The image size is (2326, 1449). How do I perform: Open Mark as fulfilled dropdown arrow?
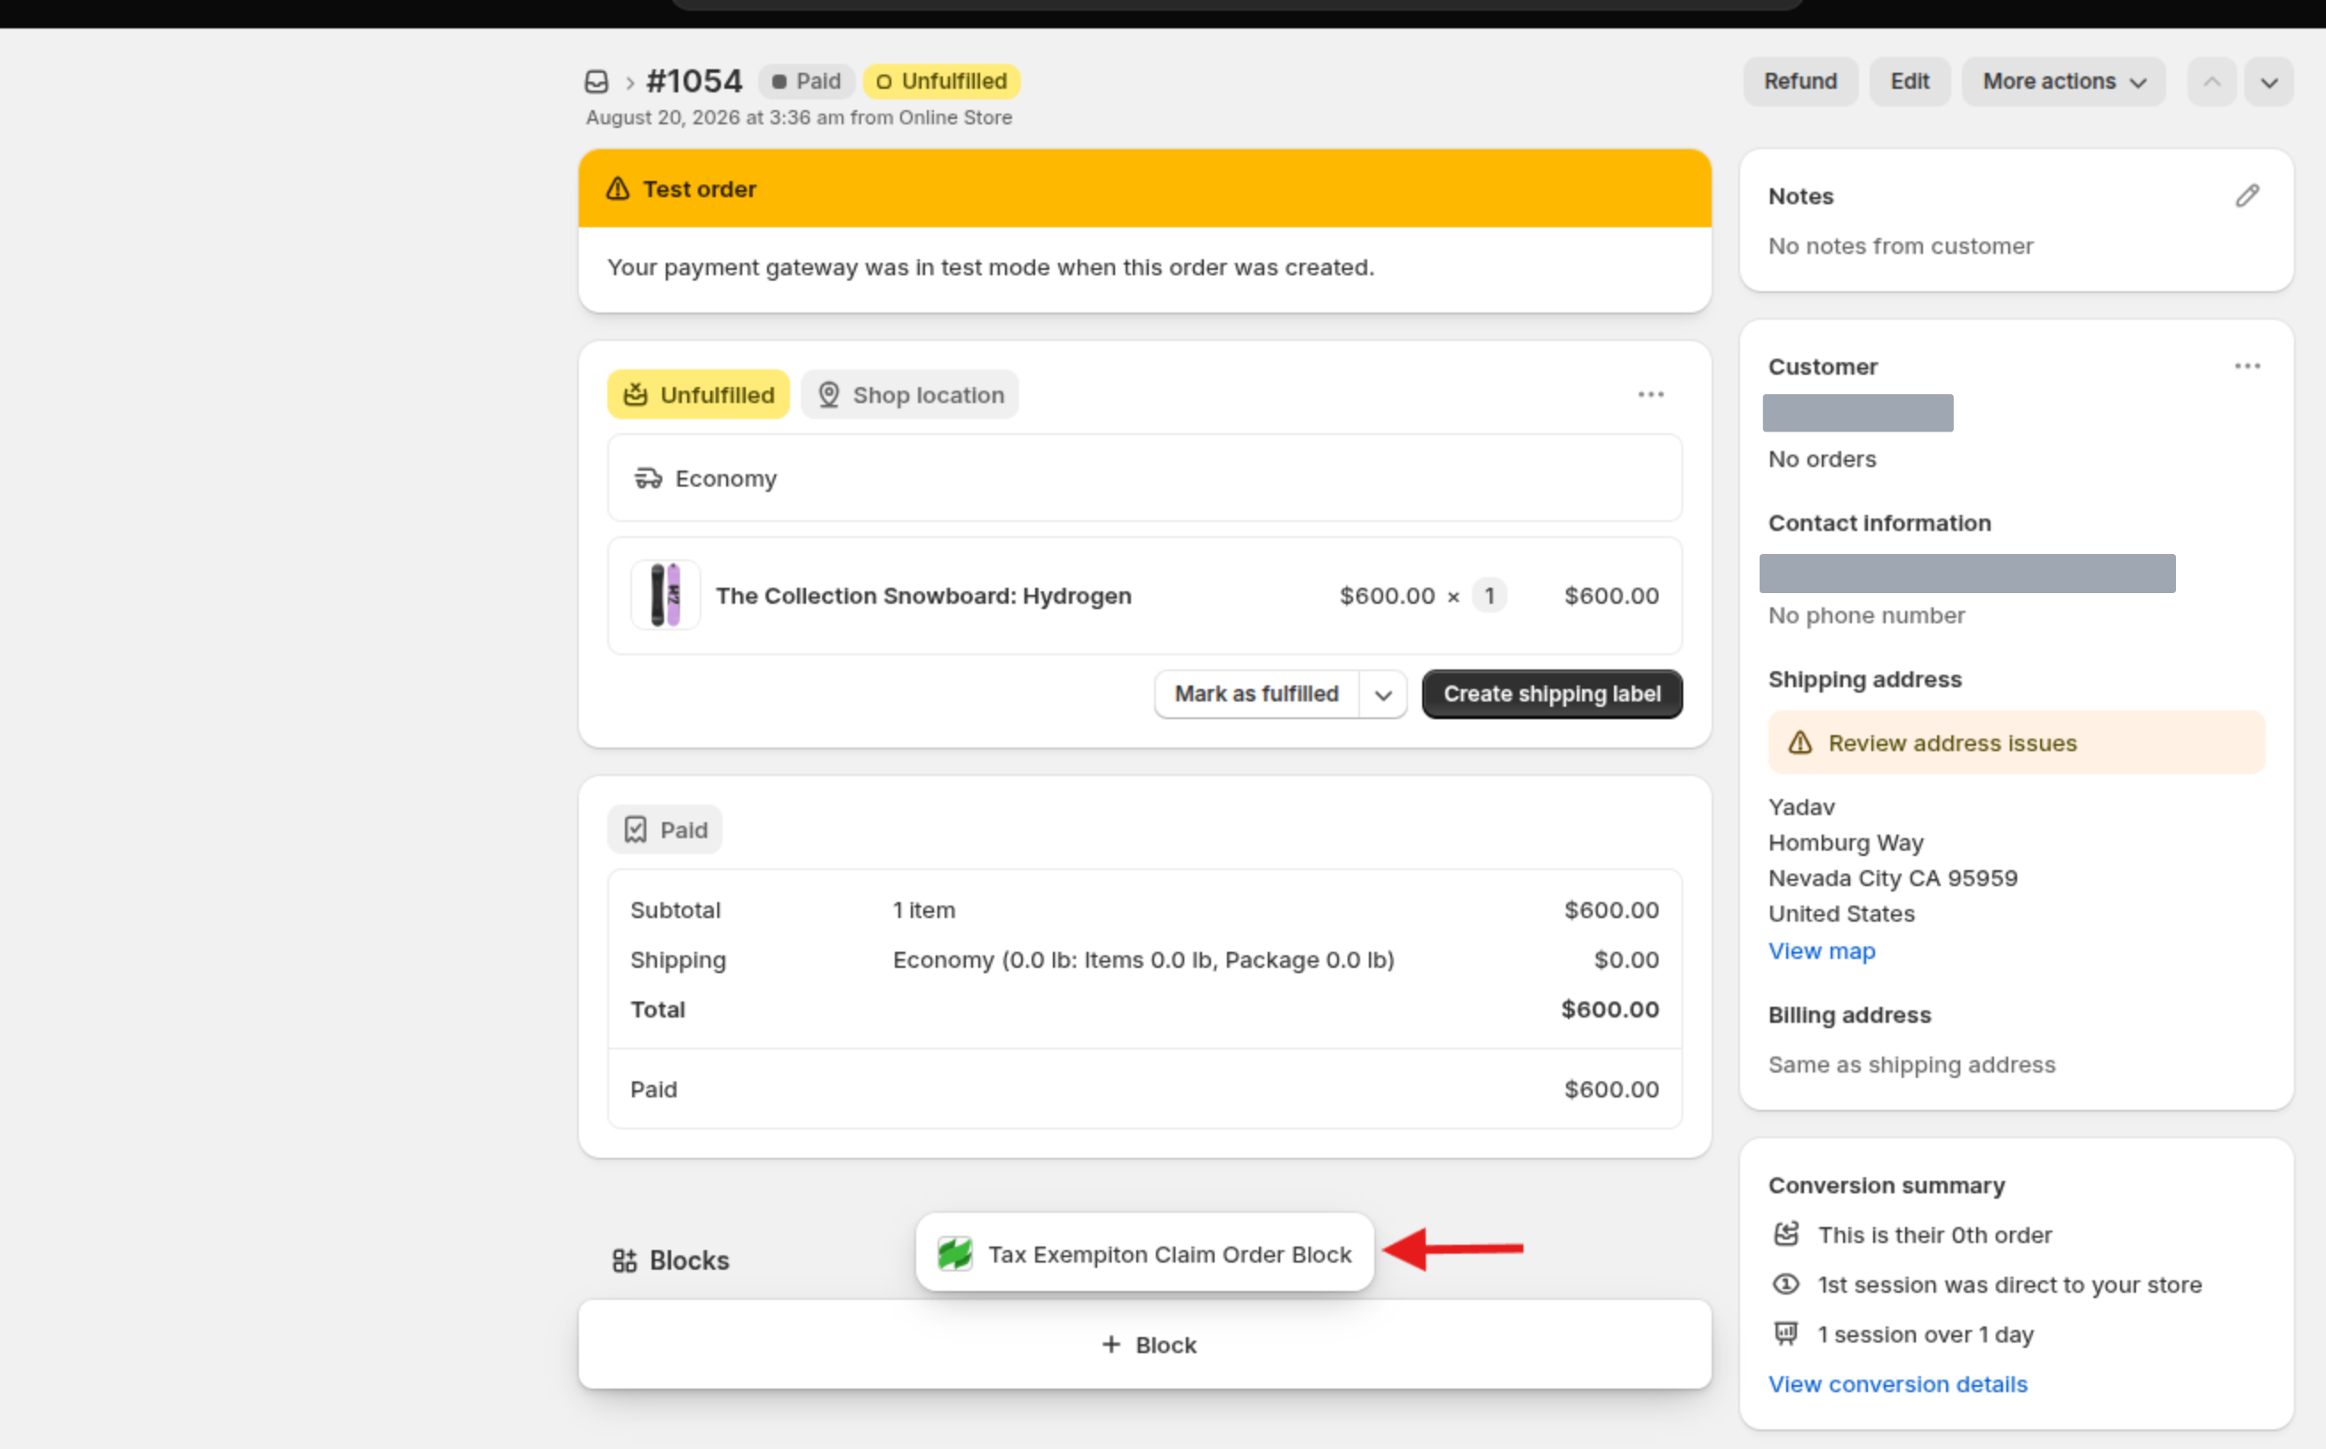[x=1382, y=695]
